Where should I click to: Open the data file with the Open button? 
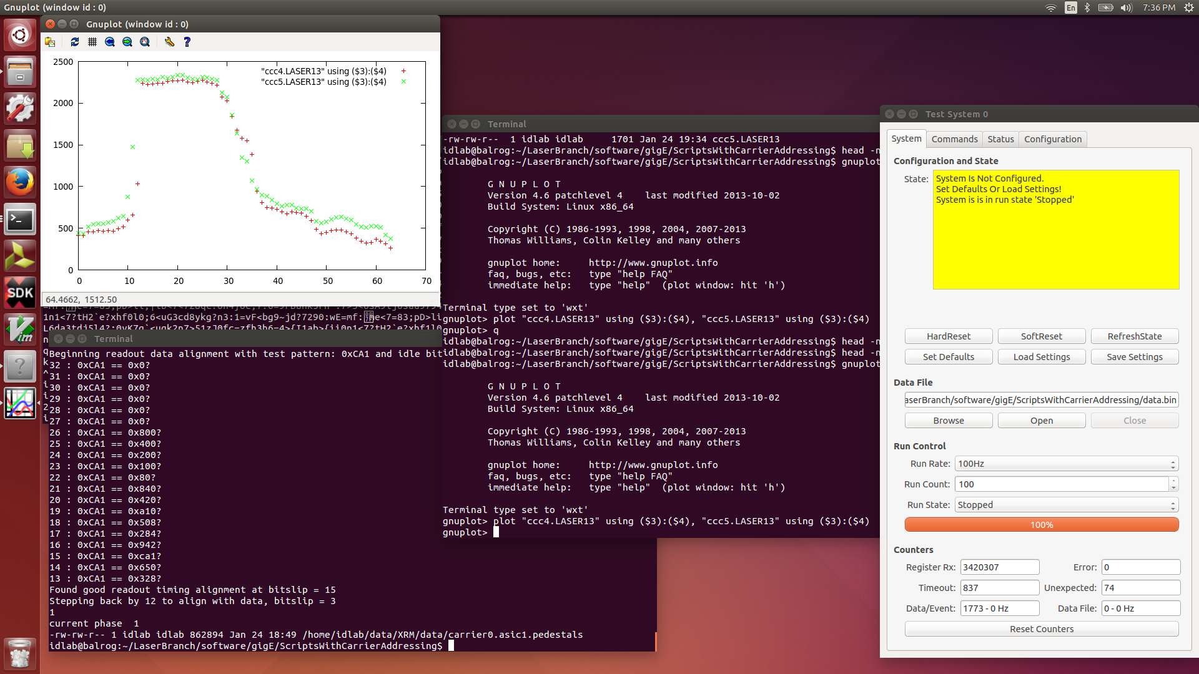[x=1042, y=421]
